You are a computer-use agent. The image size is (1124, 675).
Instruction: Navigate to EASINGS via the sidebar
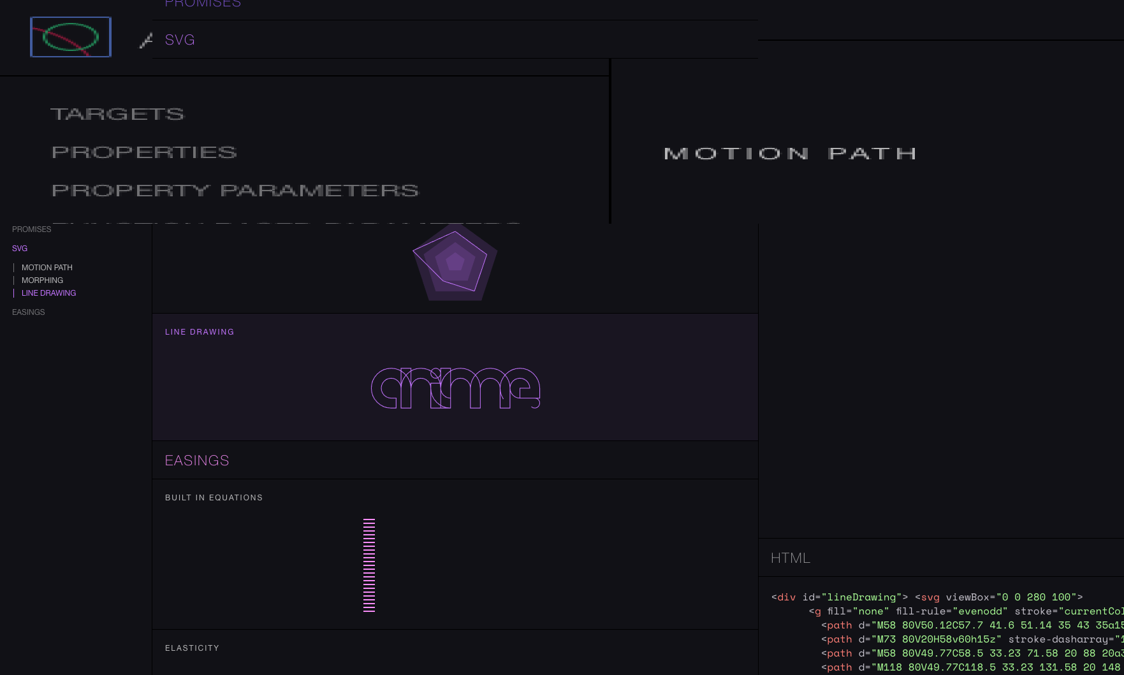(x=28, y=312)
